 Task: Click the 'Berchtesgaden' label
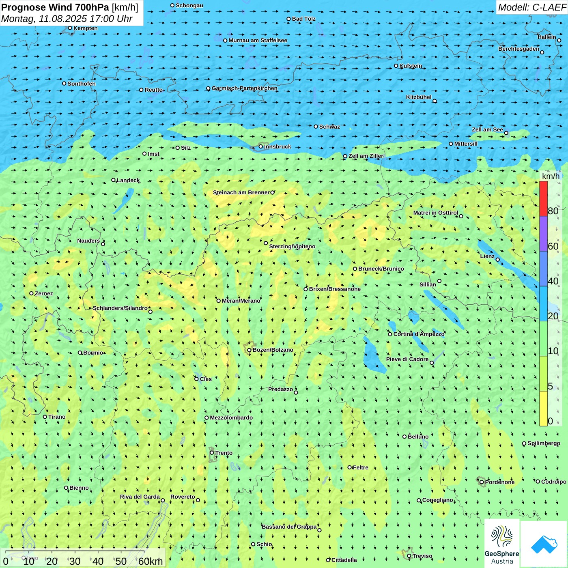pos(519,49)
